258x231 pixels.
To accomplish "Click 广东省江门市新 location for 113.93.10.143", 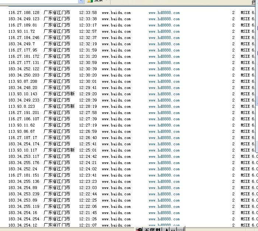I will (59, 94).
